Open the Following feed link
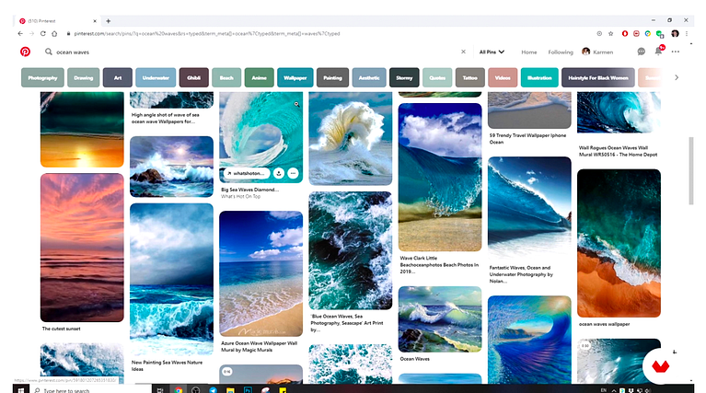 (561, 52)
